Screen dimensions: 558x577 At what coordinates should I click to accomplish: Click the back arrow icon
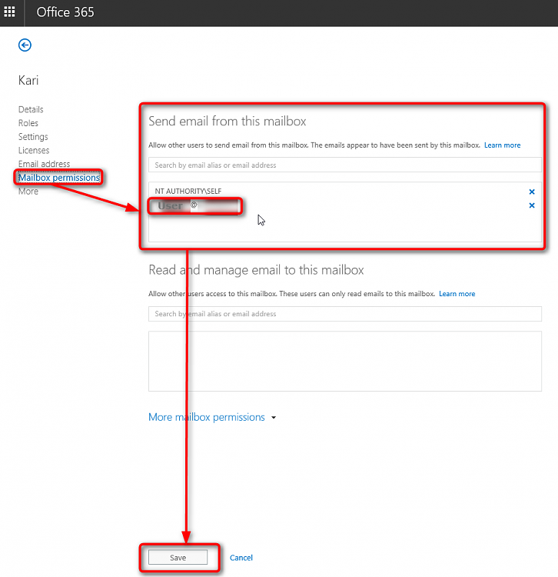coord(25,45)
